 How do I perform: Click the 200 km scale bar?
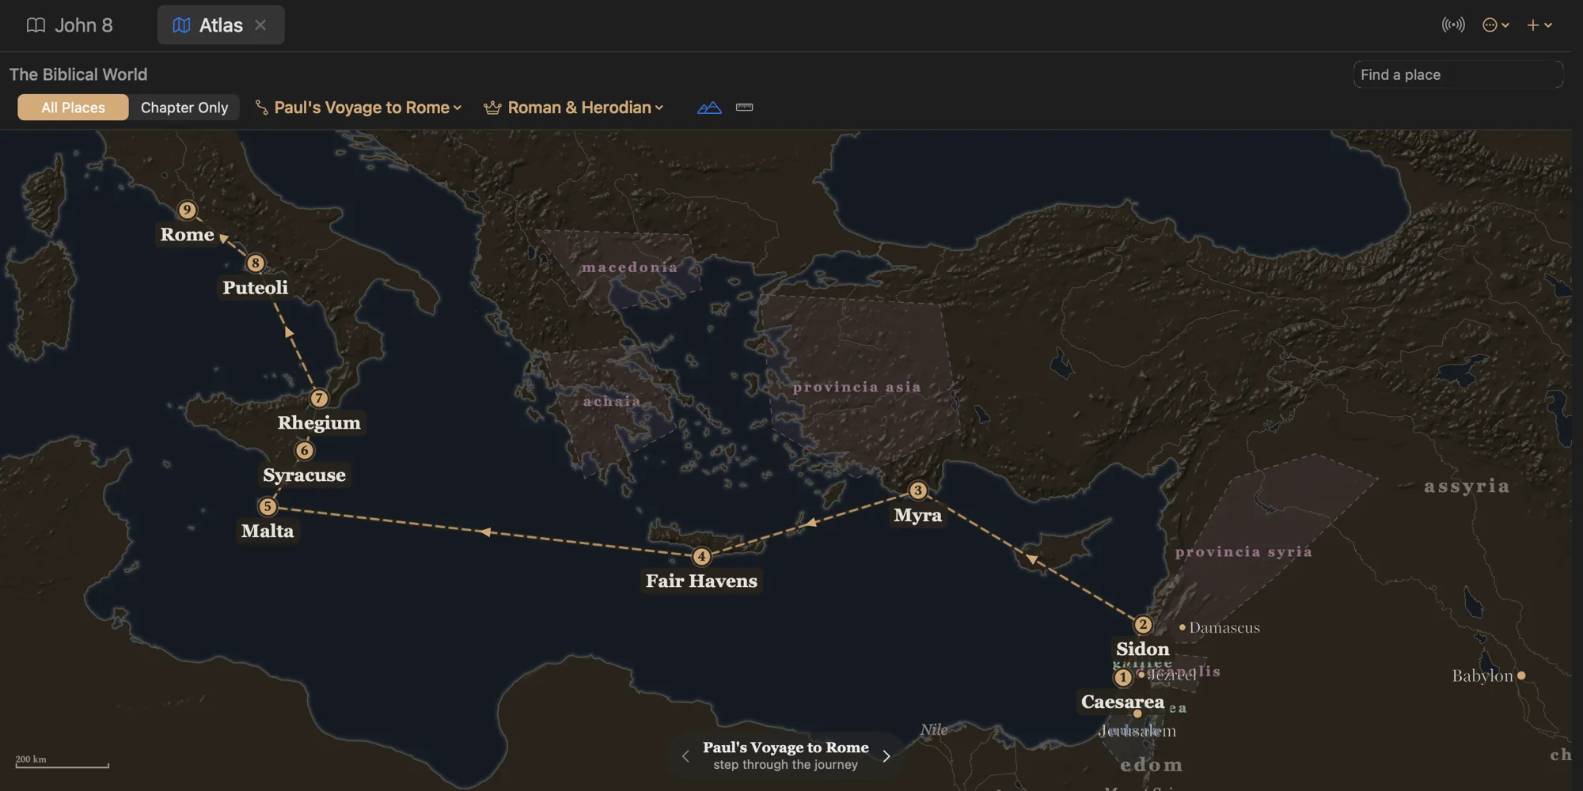click(62, 761)
